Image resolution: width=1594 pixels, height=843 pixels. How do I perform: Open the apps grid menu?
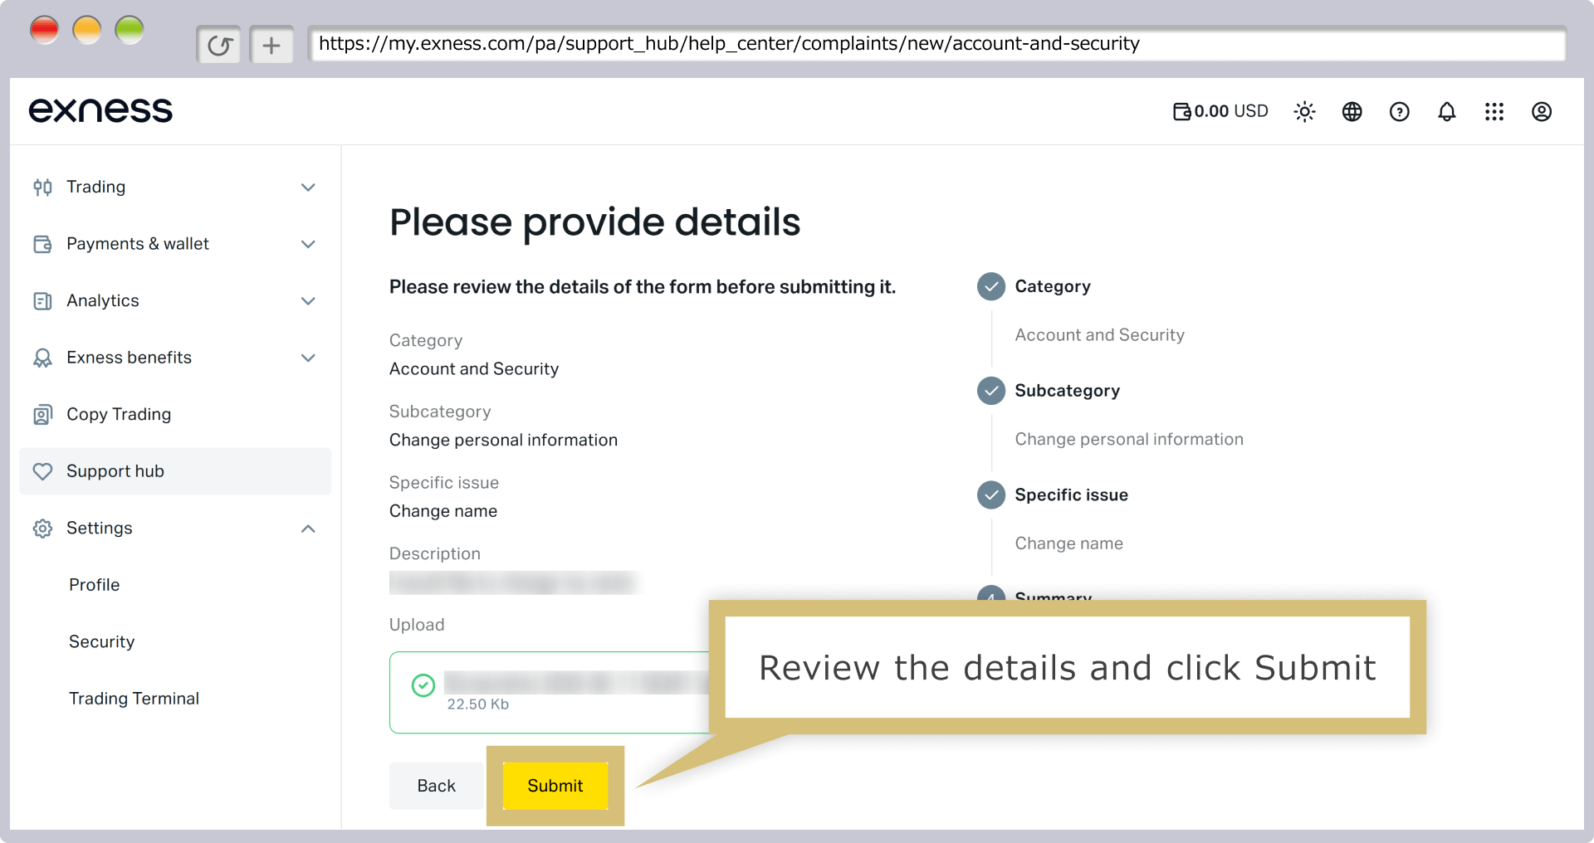pos(1494,111)
